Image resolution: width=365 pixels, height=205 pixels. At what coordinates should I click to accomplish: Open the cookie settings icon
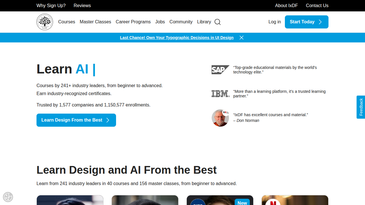coord(8,197)
